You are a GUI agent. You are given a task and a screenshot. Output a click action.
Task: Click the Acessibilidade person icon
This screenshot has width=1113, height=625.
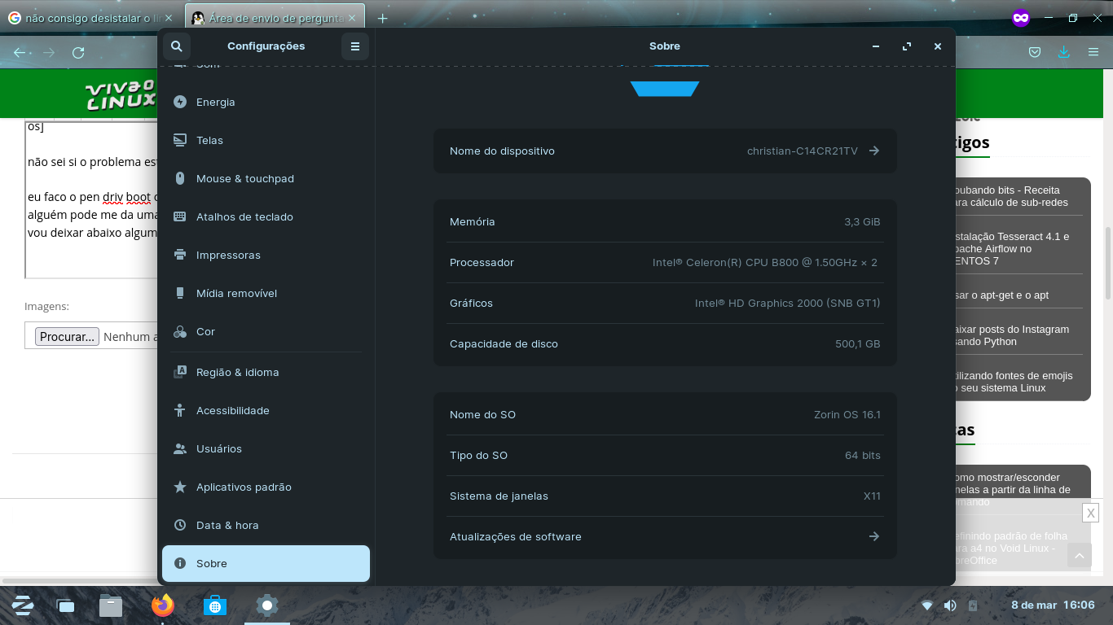coord(180,410)
